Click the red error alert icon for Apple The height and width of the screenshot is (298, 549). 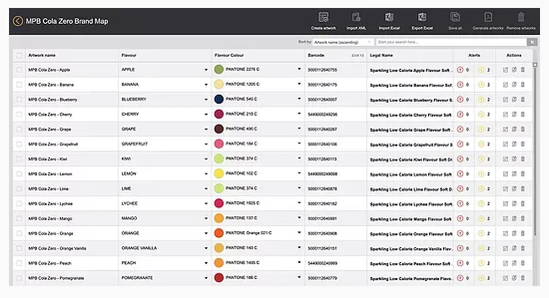pyautogui.click(x=460, y=70)
